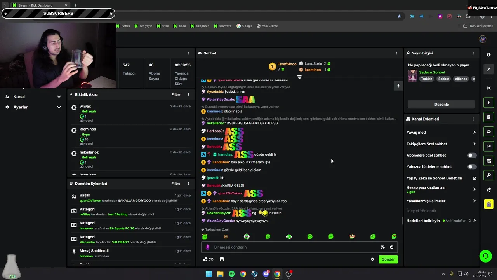Open the translate icon in message box

click(383, 247)
